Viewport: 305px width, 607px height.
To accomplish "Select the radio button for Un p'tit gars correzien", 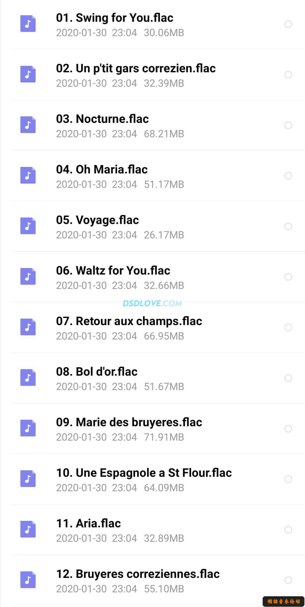I will point(288,75).
